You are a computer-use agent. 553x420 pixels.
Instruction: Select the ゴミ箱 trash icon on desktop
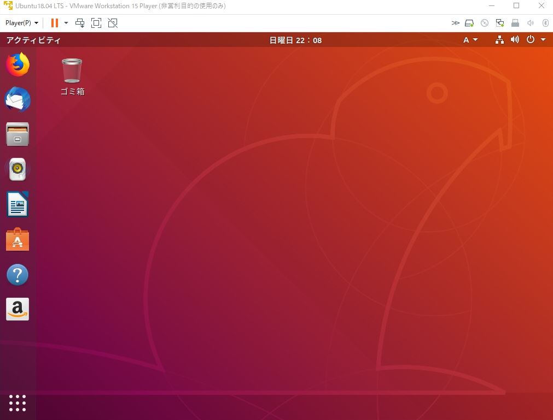72,70
